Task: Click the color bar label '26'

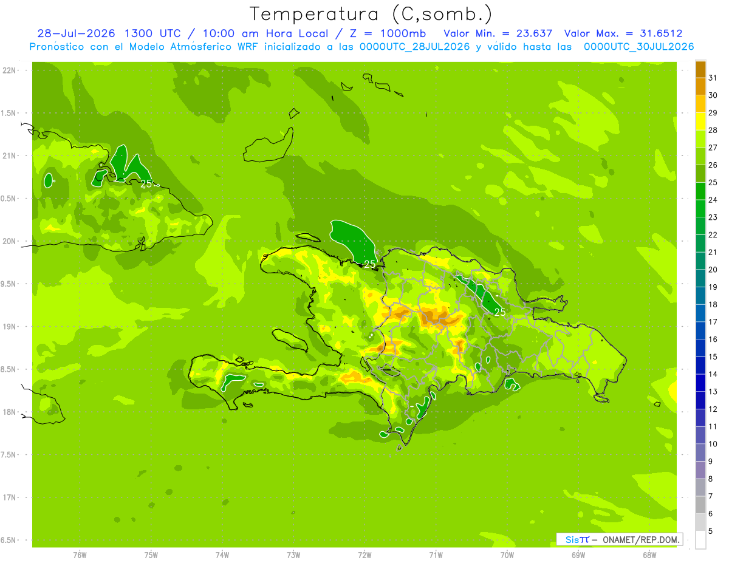Action: [x=713, y=165]
